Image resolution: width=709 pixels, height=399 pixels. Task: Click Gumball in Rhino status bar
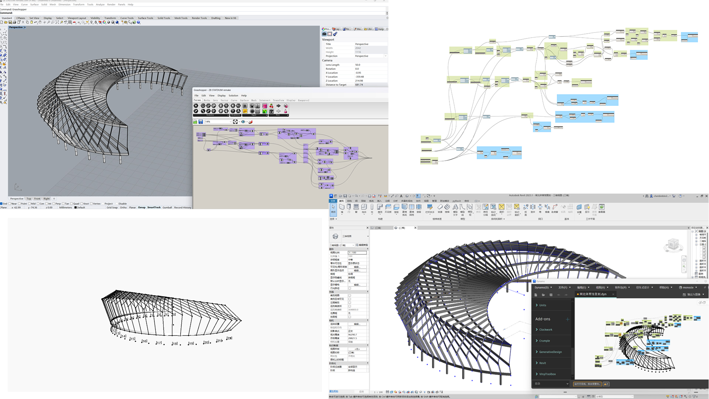[x=167, y=208]
